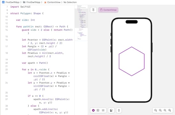Click line number 22 in gutter
The height and width of the screenshot is (115, 175).
[7, 70]
